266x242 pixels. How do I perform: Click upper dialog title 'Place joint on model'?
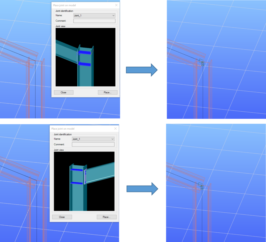tap(64, 5)
